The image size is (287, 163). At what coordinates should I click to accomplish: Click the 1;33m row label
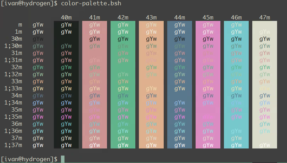pyautogui.click(x=13, y=88)
